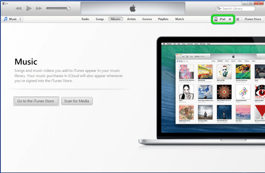This screenshot has height=173, width=265.
Task: Start playback with the Play button
Action: coord(29,8)
